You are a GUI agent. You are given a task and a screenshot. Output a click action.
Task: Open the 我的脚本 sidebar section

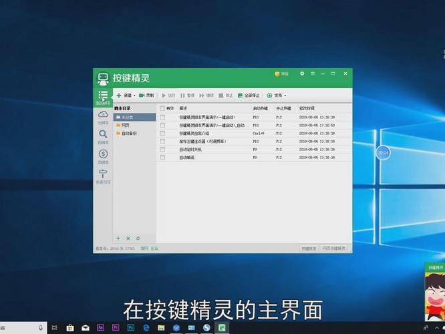pyautogui.click(x=103, y=98)
